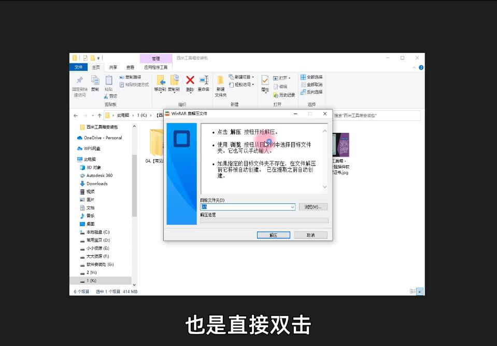Select 3D 对象 in sidebar
This screenshot has width=497, height=346.
click(90, 168)
